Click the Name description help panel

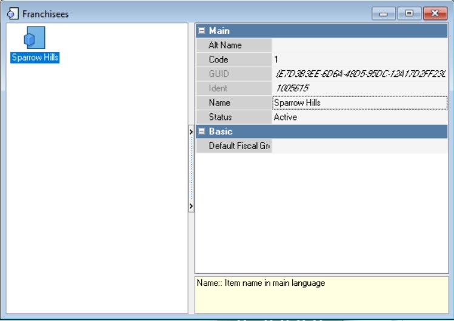click(x=321, y=295)
